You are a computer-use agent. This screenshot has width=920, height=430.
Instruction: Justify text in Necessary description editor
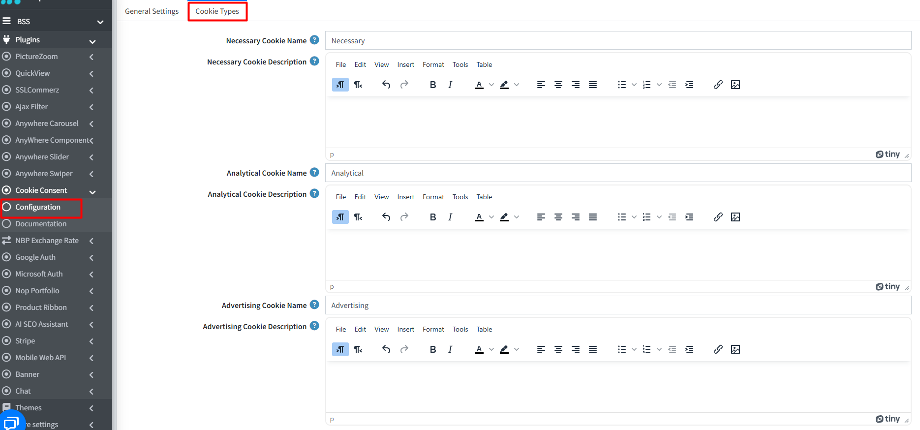click(593, 85)
